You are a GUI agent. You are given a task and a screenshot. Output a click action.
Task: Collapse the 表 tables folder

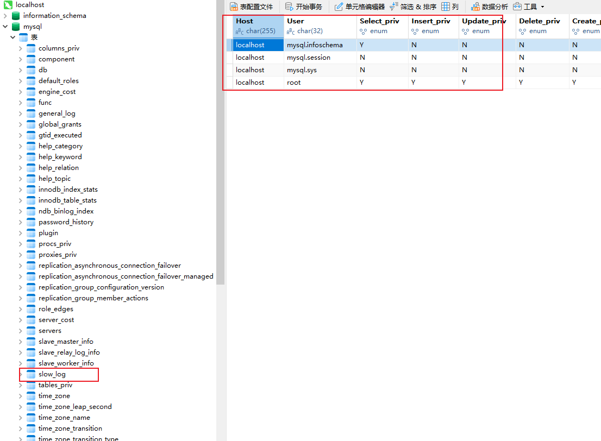[13, 37]
